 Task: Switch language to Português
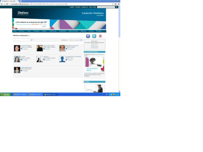pyautogui.click(x=78, y=7)
